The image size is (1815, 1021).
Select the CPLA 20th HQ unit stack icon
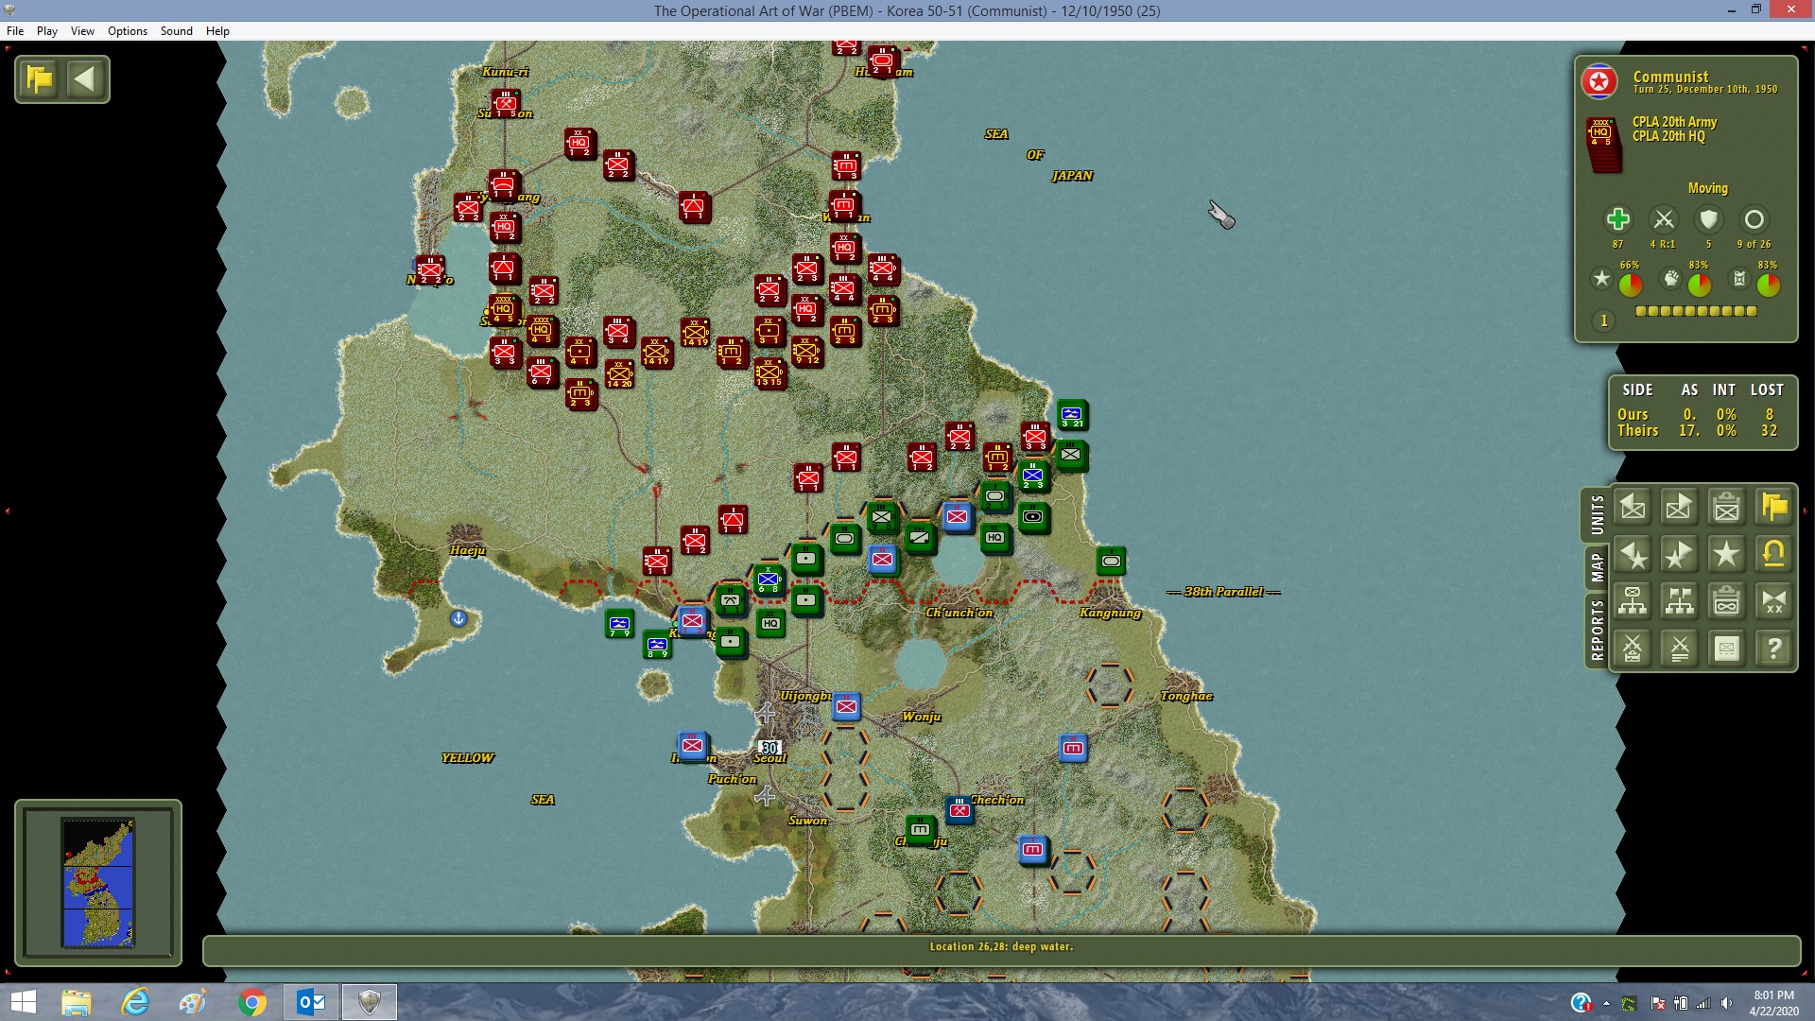click(x=1603, y=144)
